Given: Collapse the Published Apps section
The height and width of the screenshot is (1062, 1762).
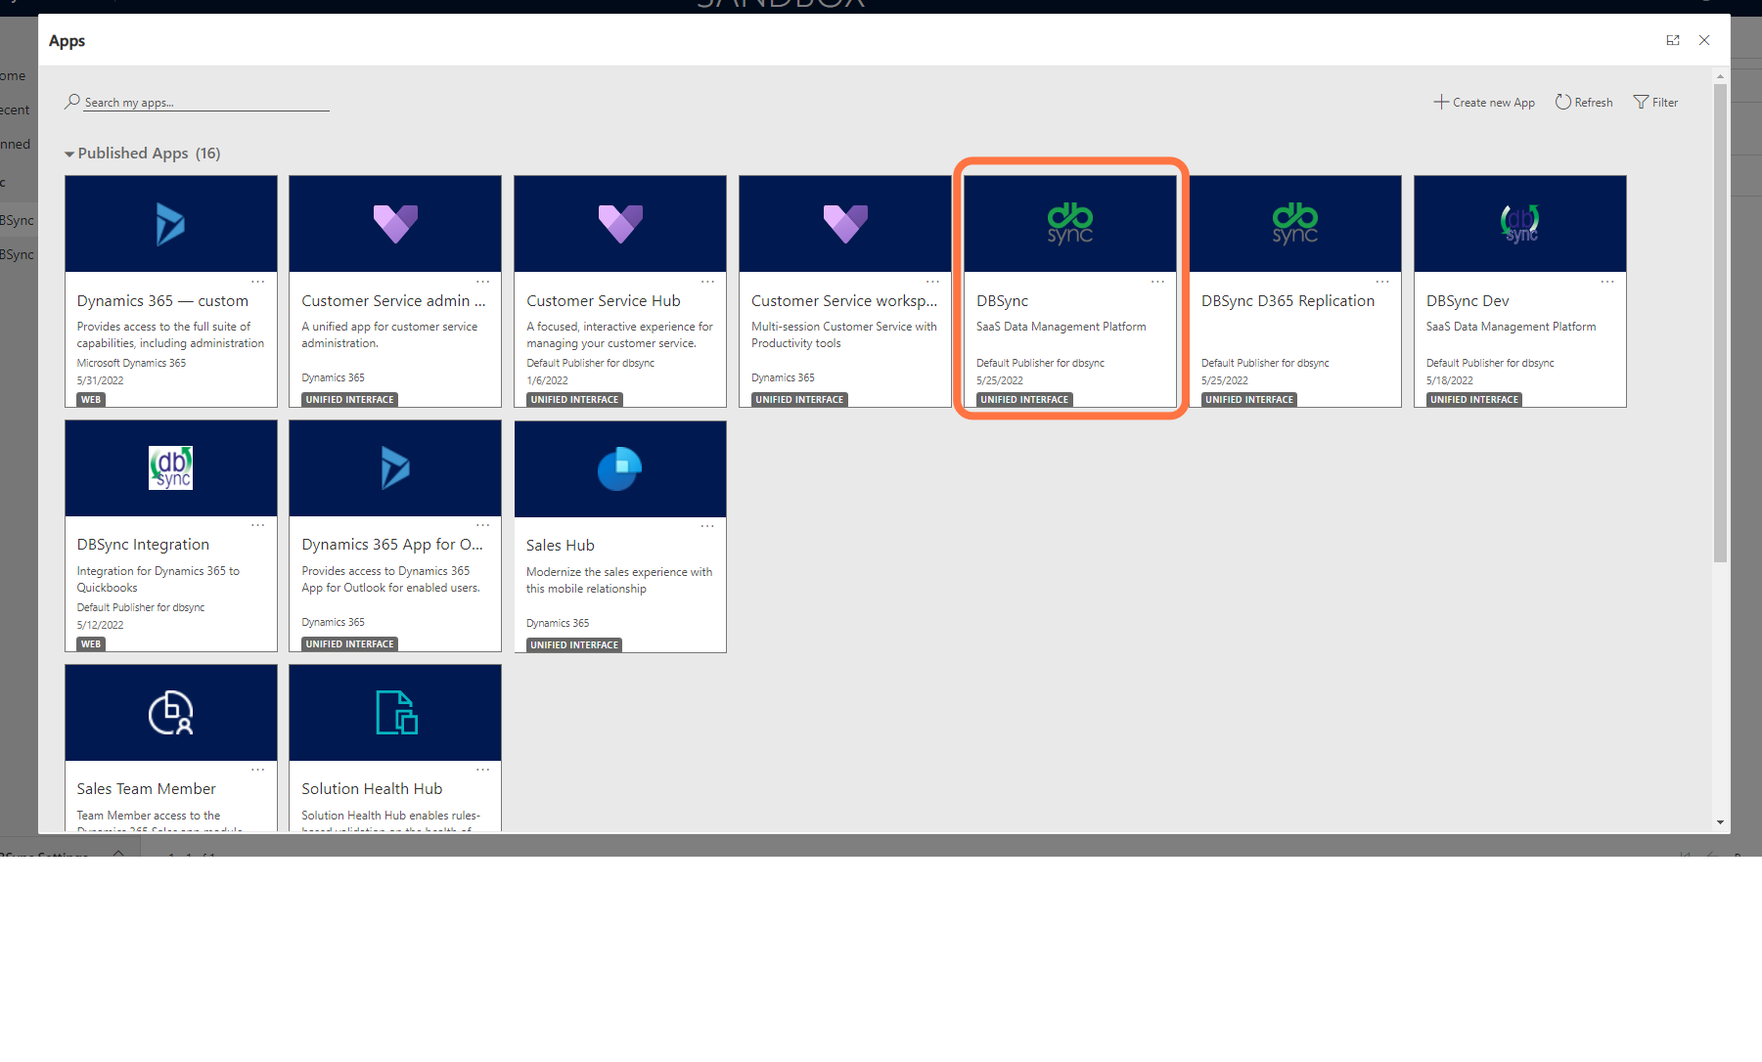Looking at the screenshot, I should (69, 154).
